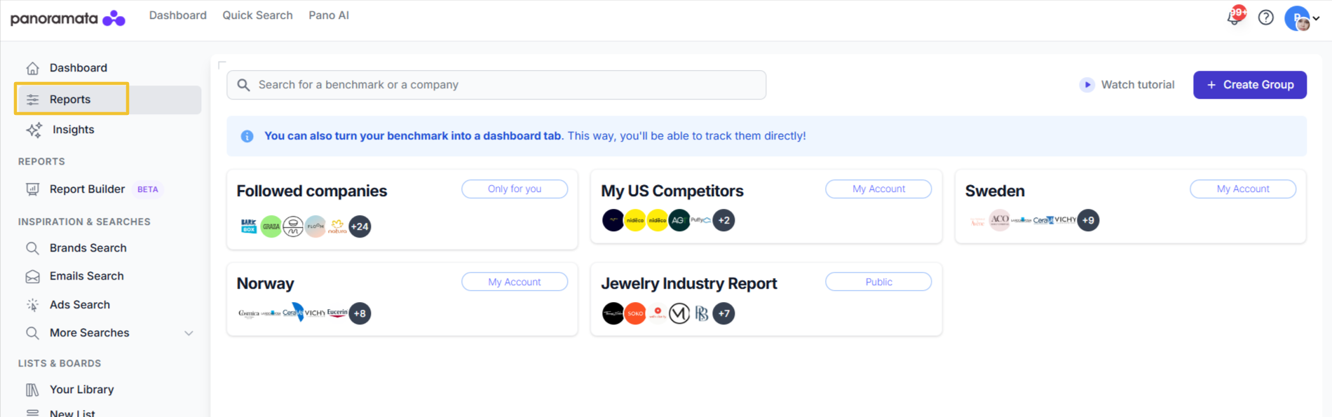Click the Watch tutorial play icon

click(1087, 85)
